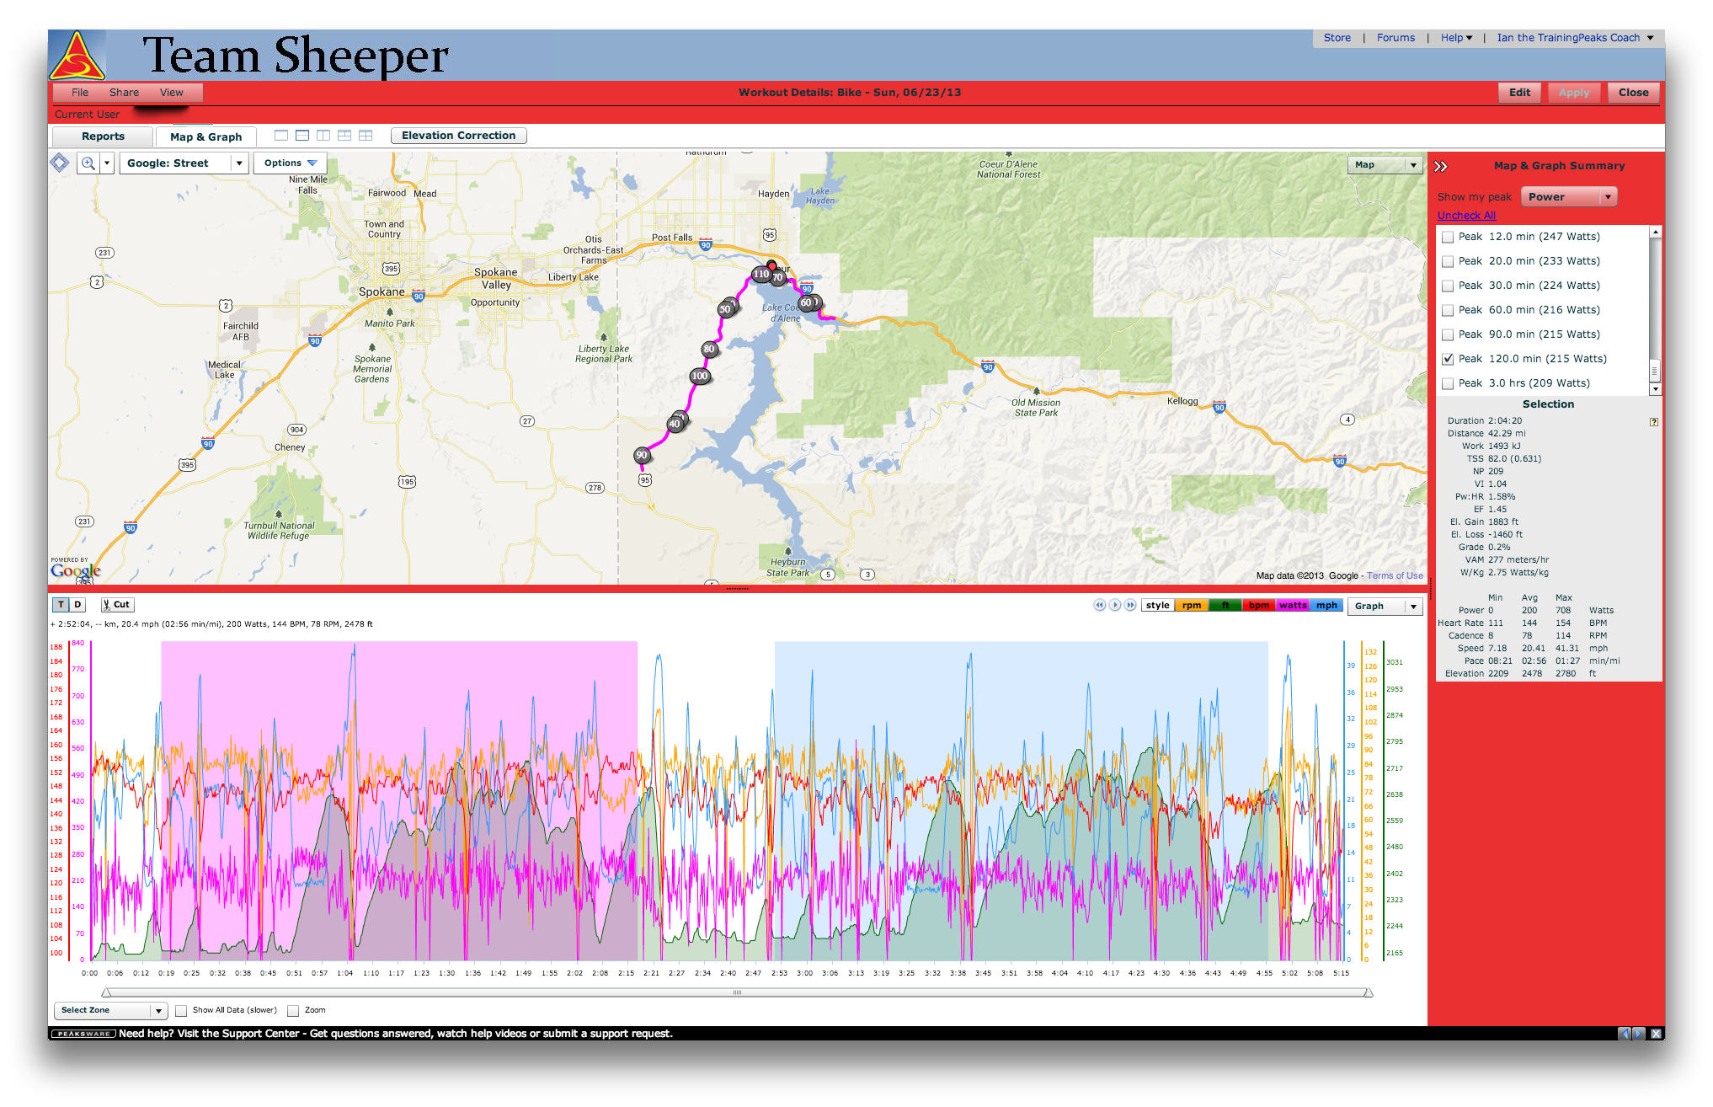
Task: Enable Show All Data (slower) checkbox
Action: point(181,1011)
